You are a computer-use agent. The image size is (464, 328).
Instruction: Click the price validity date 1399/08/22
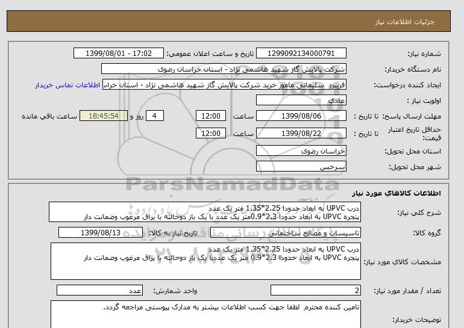click(302, 133)
